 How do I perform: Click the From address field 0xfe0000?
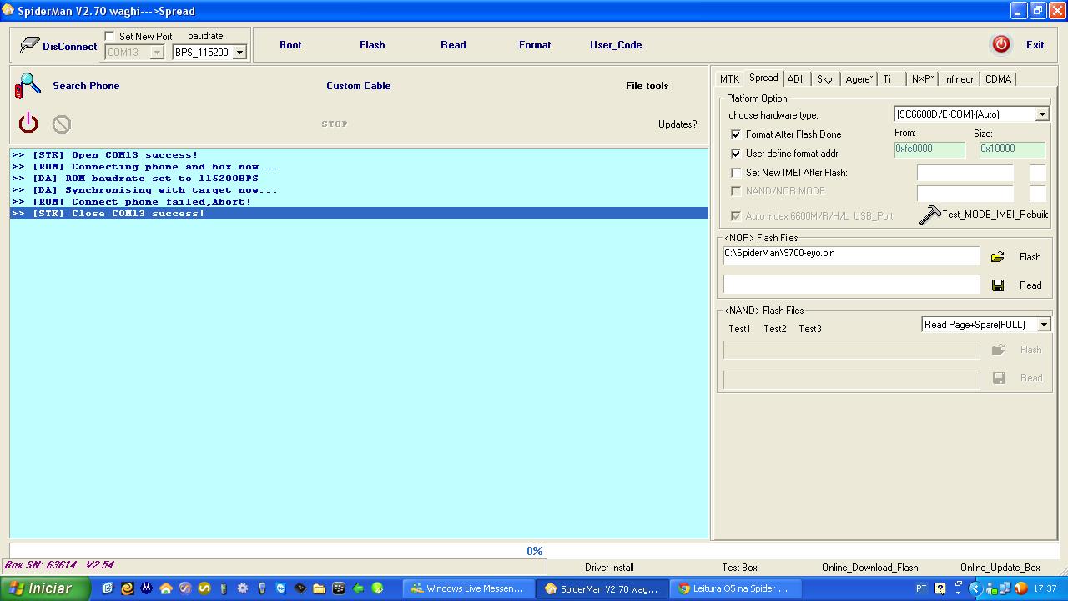(929, 149)
